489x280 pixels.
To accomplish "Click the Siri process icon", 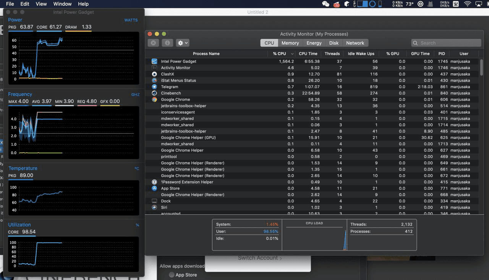I will tap(154, 208).
